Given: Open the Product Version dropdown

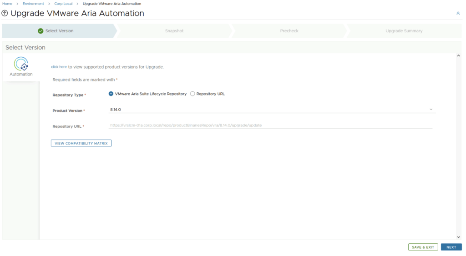Looking at the screenshot, I should [x=272, y=110].
